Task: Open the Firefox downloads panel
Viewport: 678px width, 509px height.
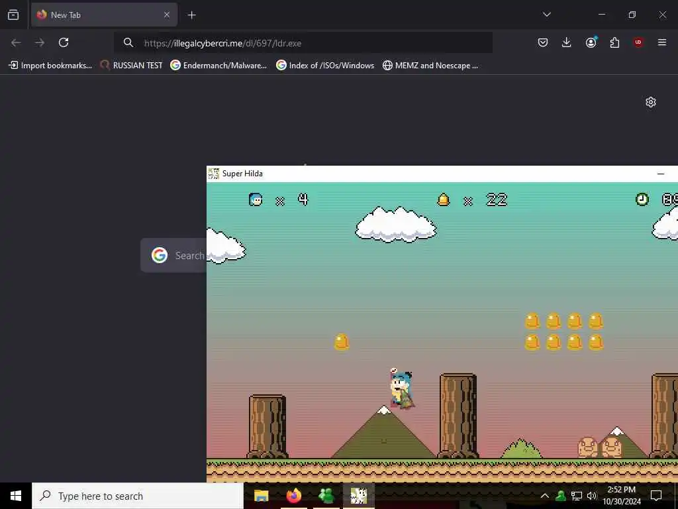Action: 567,42
